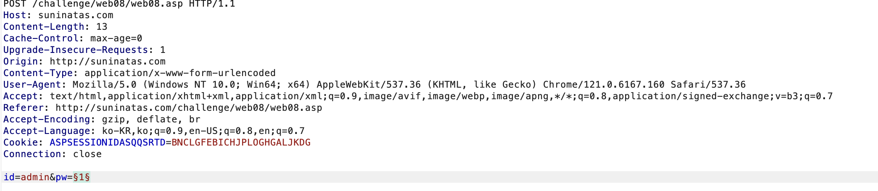Click the gzip, deflate, br encoding value

click(151, 119)
